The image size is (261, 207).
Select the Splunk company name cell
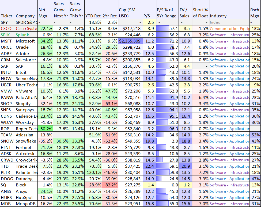pyautogui.click(x=26, y=35)
